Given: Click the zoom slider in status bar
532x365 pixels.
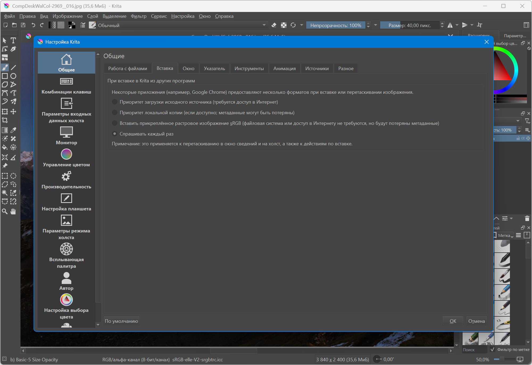Looking at the screenshot, I should [x=505, y=359].
